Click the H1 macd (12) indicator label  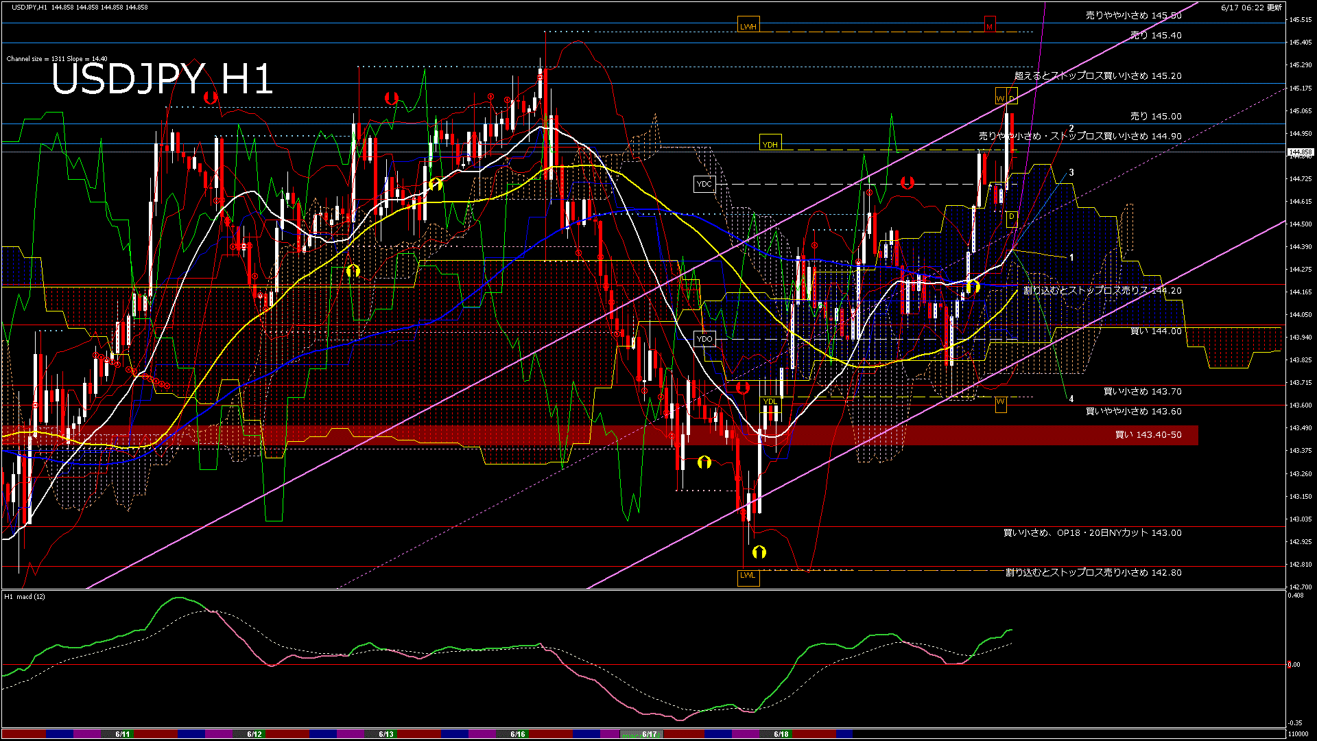(25, 597)
